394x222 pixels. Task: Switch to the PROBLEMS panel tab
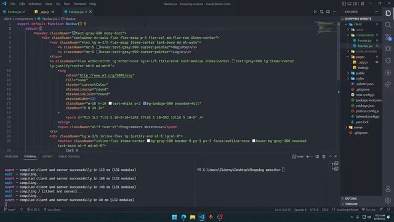11,157
